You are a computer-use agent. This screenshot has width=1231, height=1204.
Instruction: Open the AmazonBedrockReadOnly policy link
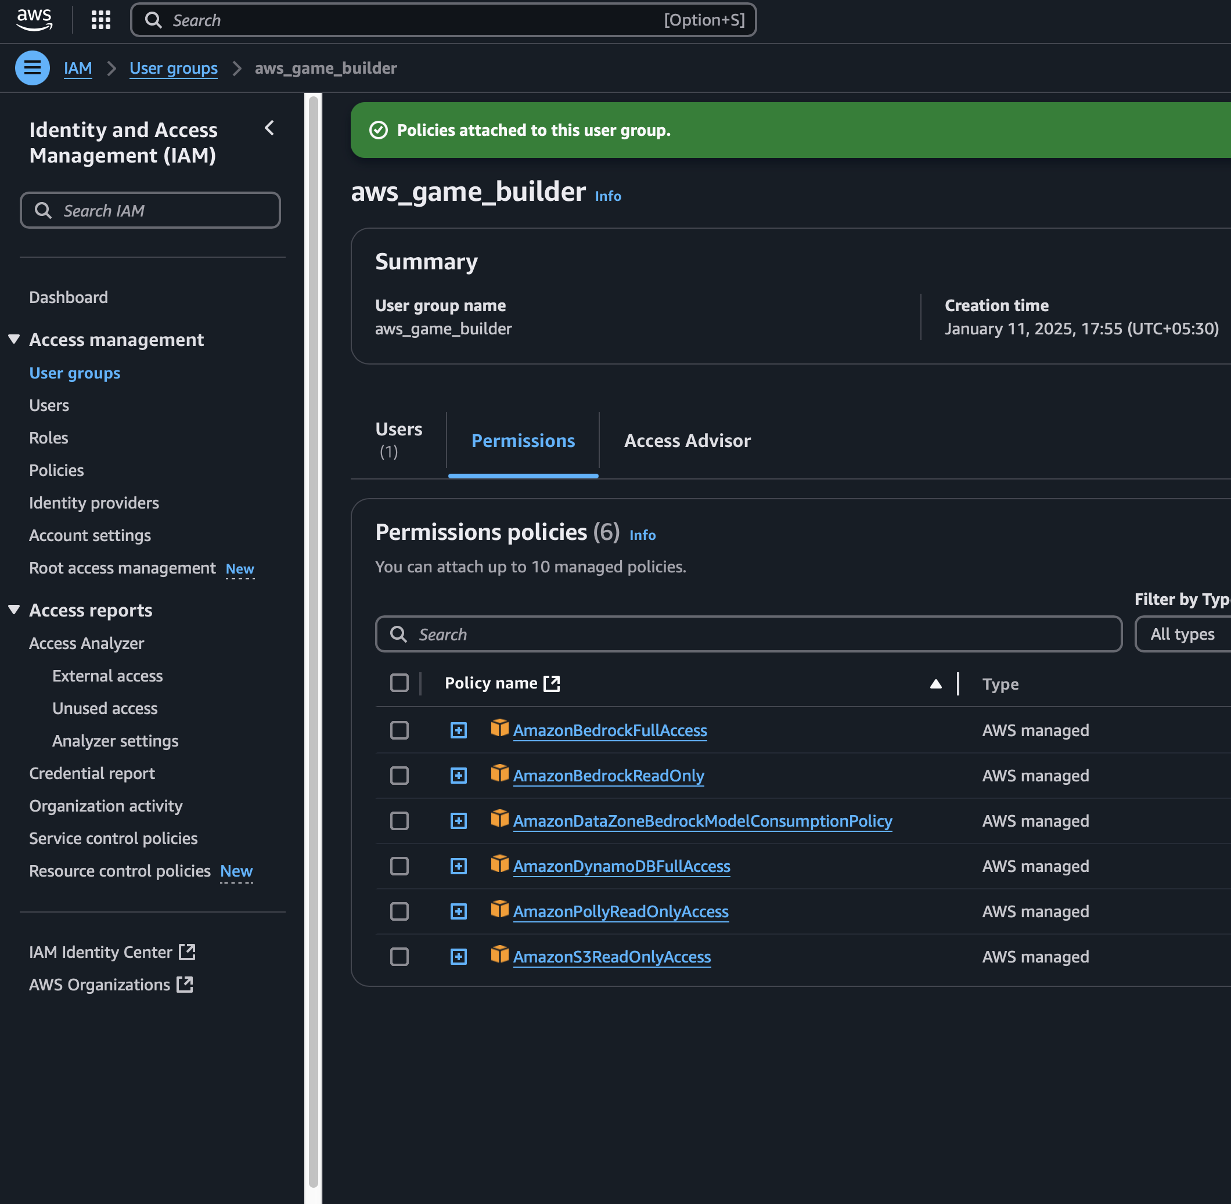tap(608, 775)
